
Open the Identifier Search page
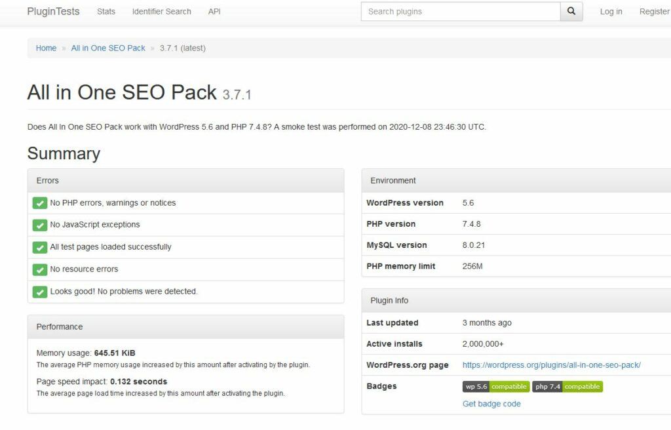point(161,11)
